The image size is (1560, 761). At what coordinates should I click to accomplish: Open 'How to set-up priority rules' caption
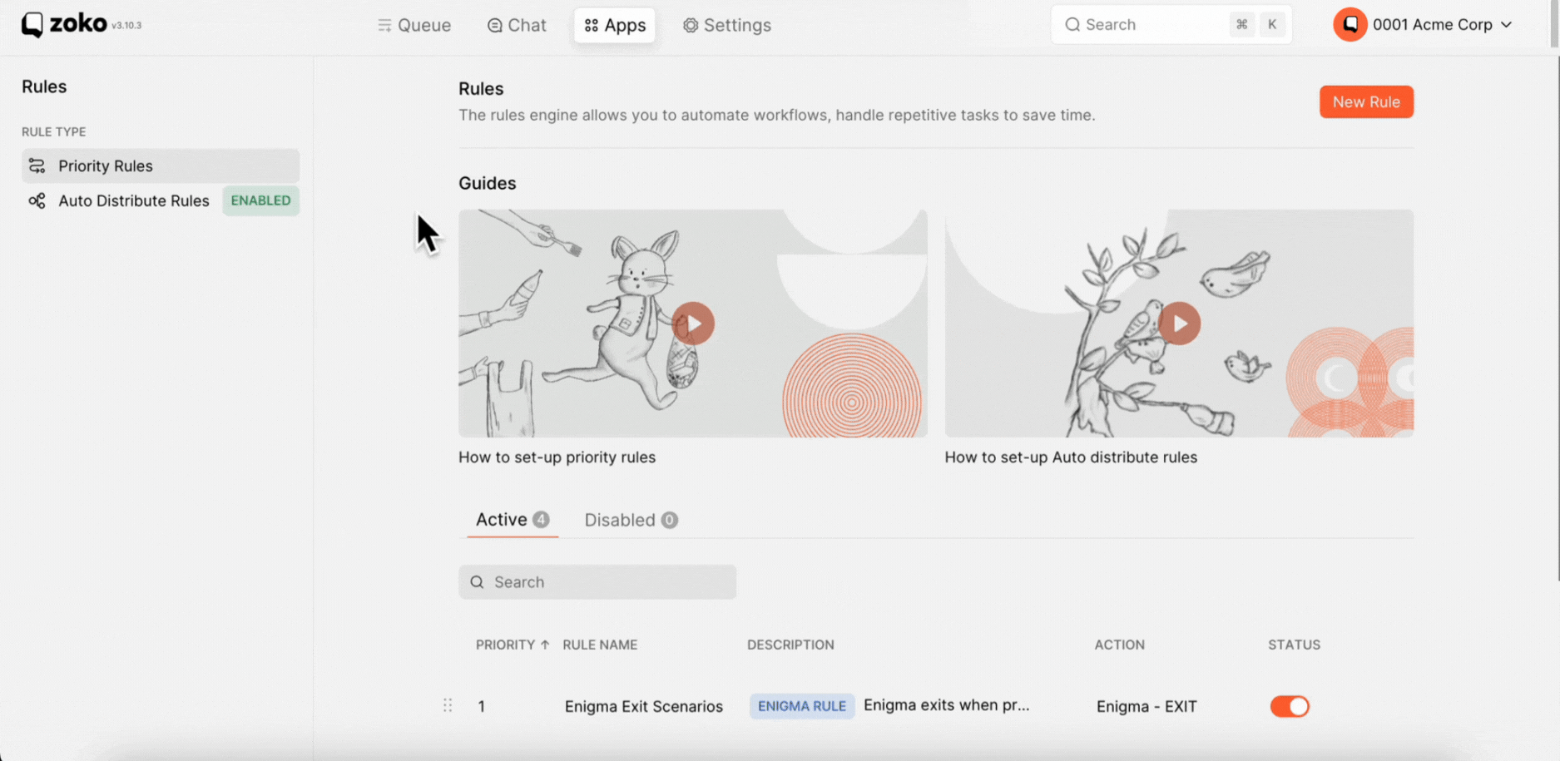[557, 457]
